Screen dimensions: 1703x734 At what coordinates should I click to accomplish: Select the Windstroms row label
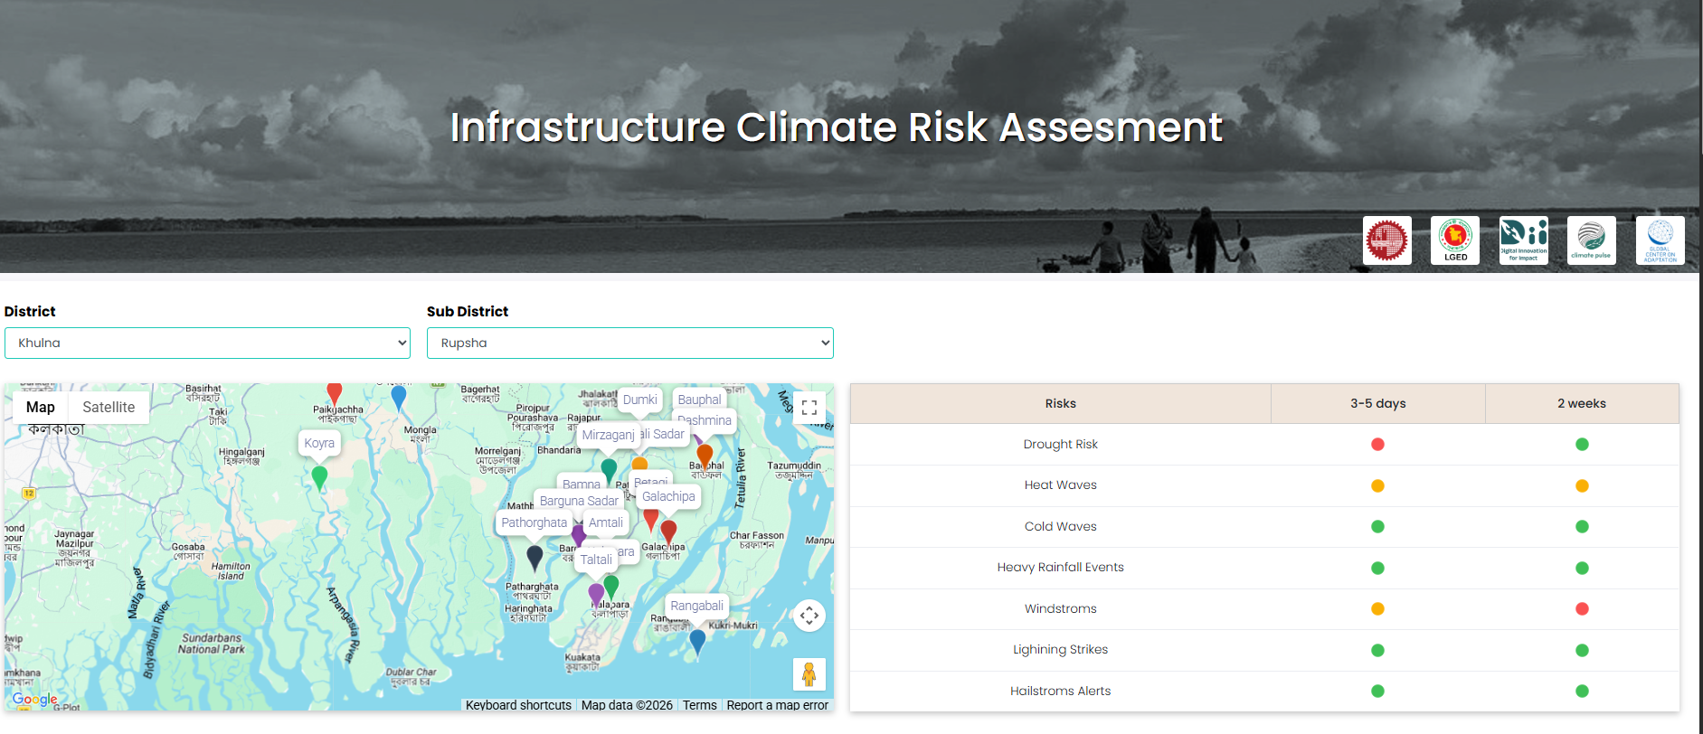(1060, 608)
